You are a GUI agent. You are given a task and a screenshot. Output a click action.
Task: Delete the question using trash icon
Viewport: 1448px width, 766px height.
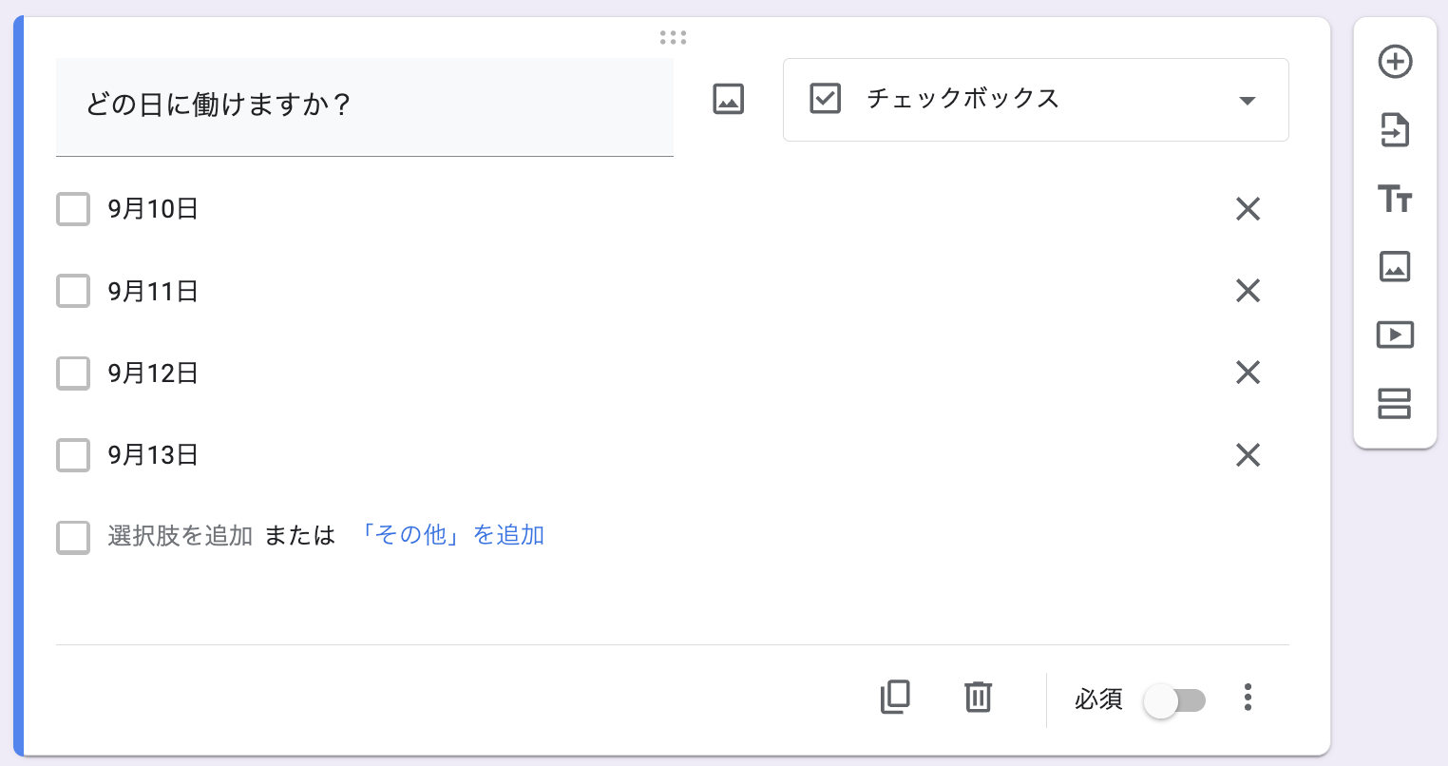[x=979, y=697]
